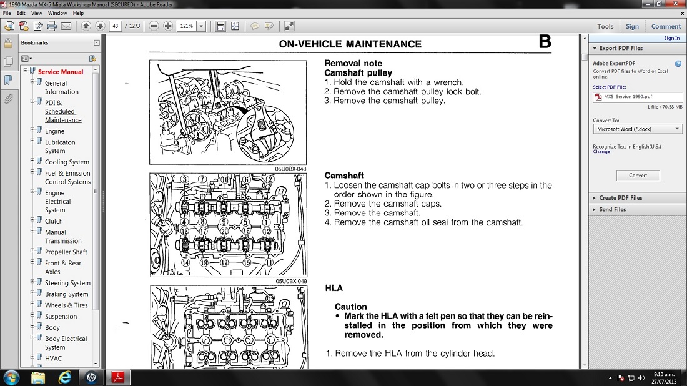Click the bookmarks panel scroll down arrow
Viewport: 687px width, 386px height.
pyautogui.click(x=96, y=364)
